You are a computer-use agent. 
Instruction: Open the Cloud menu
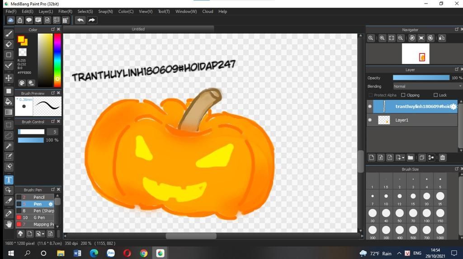coord(208,11)
